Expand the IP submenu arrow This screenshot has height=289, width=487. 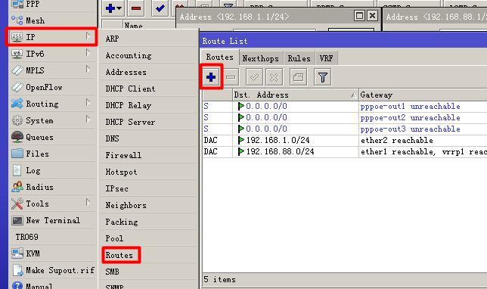tap(88, 36)
